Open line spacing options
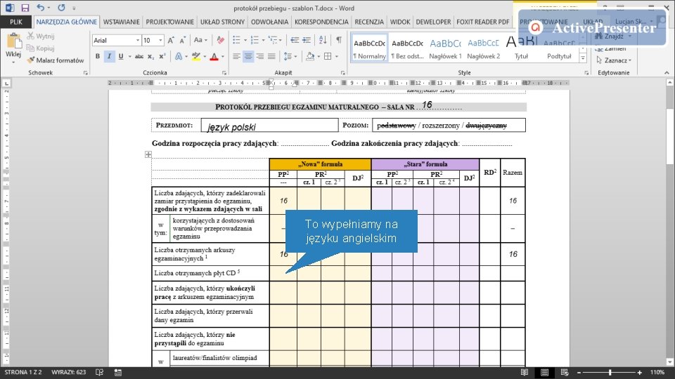The height and width of the screenshot is (379, 675). tap(290, 56)
